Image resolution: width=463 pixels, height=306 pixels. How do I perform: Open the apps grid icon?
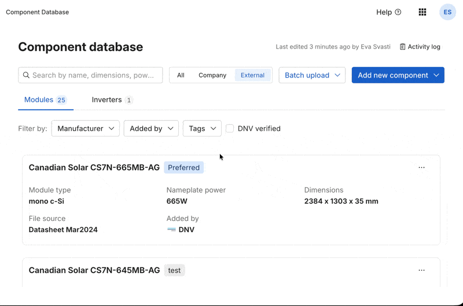(422, 12)
